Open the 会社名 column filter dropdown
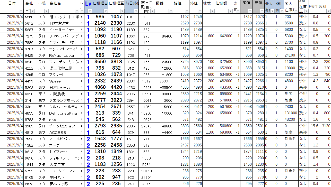This screenshot has height=187, width=331. pos(77,11)
